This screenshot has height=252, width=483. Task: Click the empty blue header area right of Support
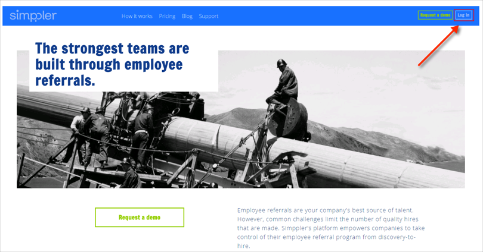(316, 16)
